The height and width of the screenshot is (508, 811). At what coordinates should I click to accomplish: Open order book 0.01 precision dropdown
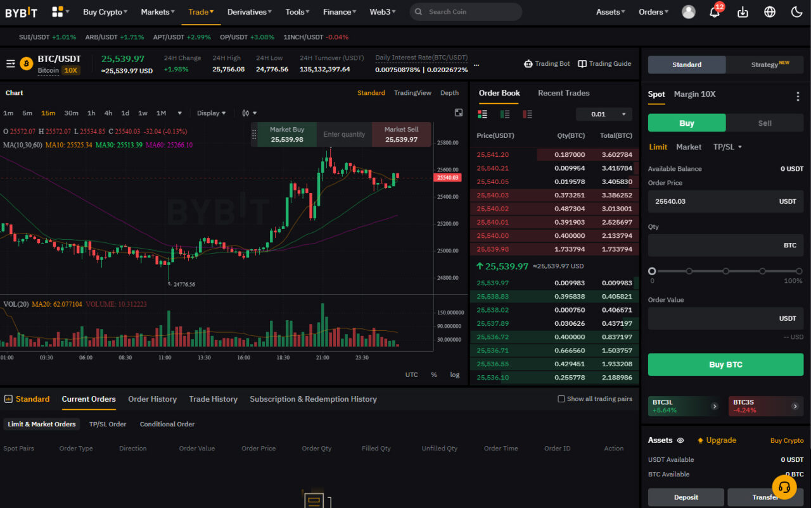coord(604,114)
